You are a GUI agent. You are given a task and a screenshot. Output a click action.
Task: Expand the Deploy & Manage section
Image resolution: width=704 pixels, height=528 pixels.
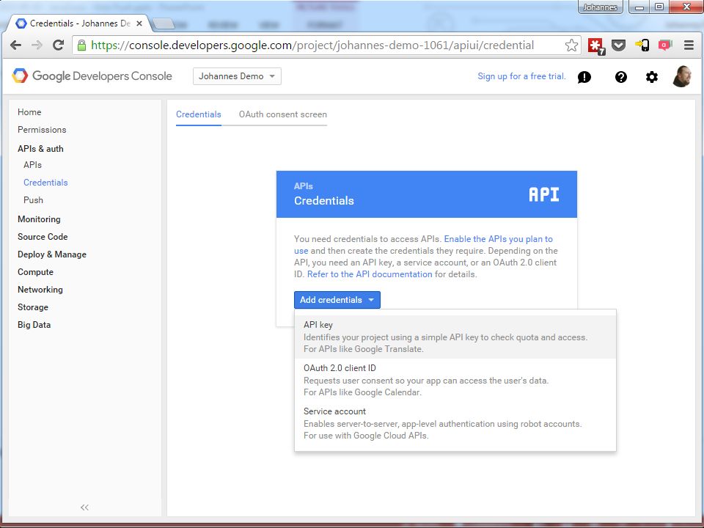(52, 254)
